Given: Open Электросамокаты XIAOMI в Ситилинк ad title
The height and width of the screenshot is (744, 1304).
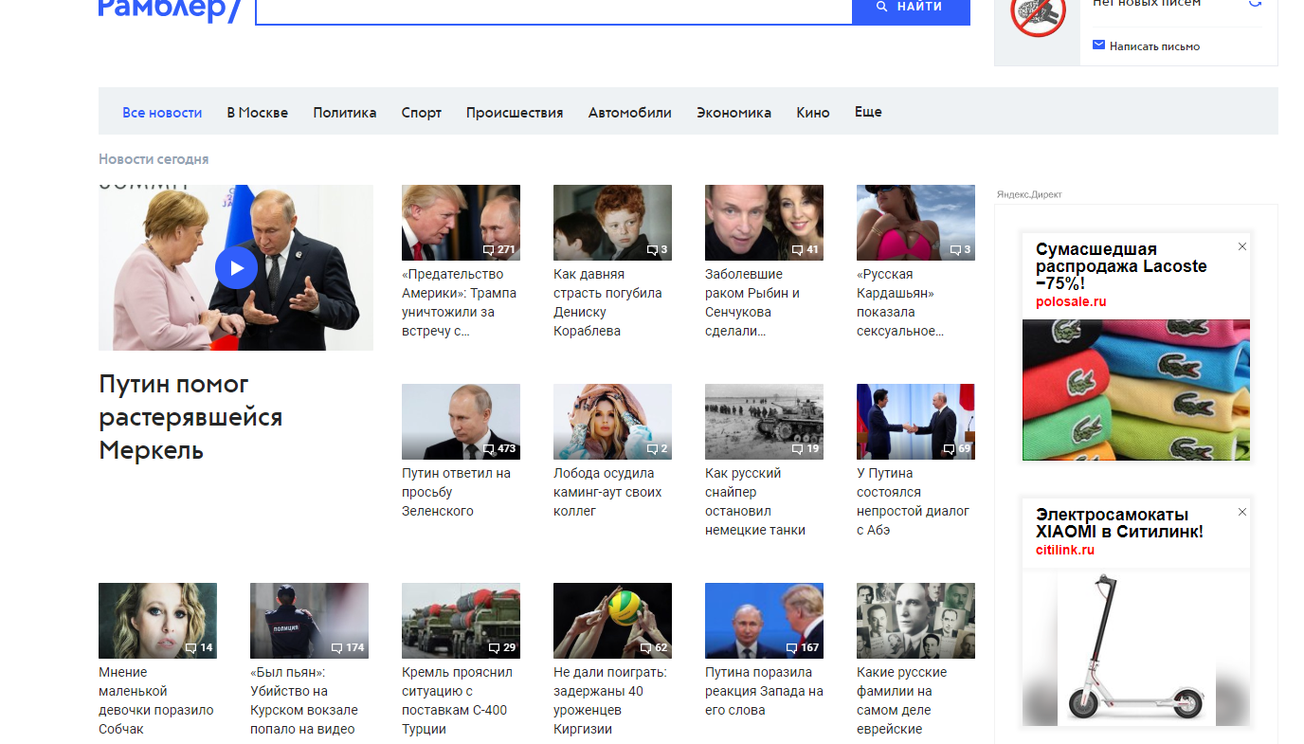Looking at the screenshot, I should click(1119, 523).
